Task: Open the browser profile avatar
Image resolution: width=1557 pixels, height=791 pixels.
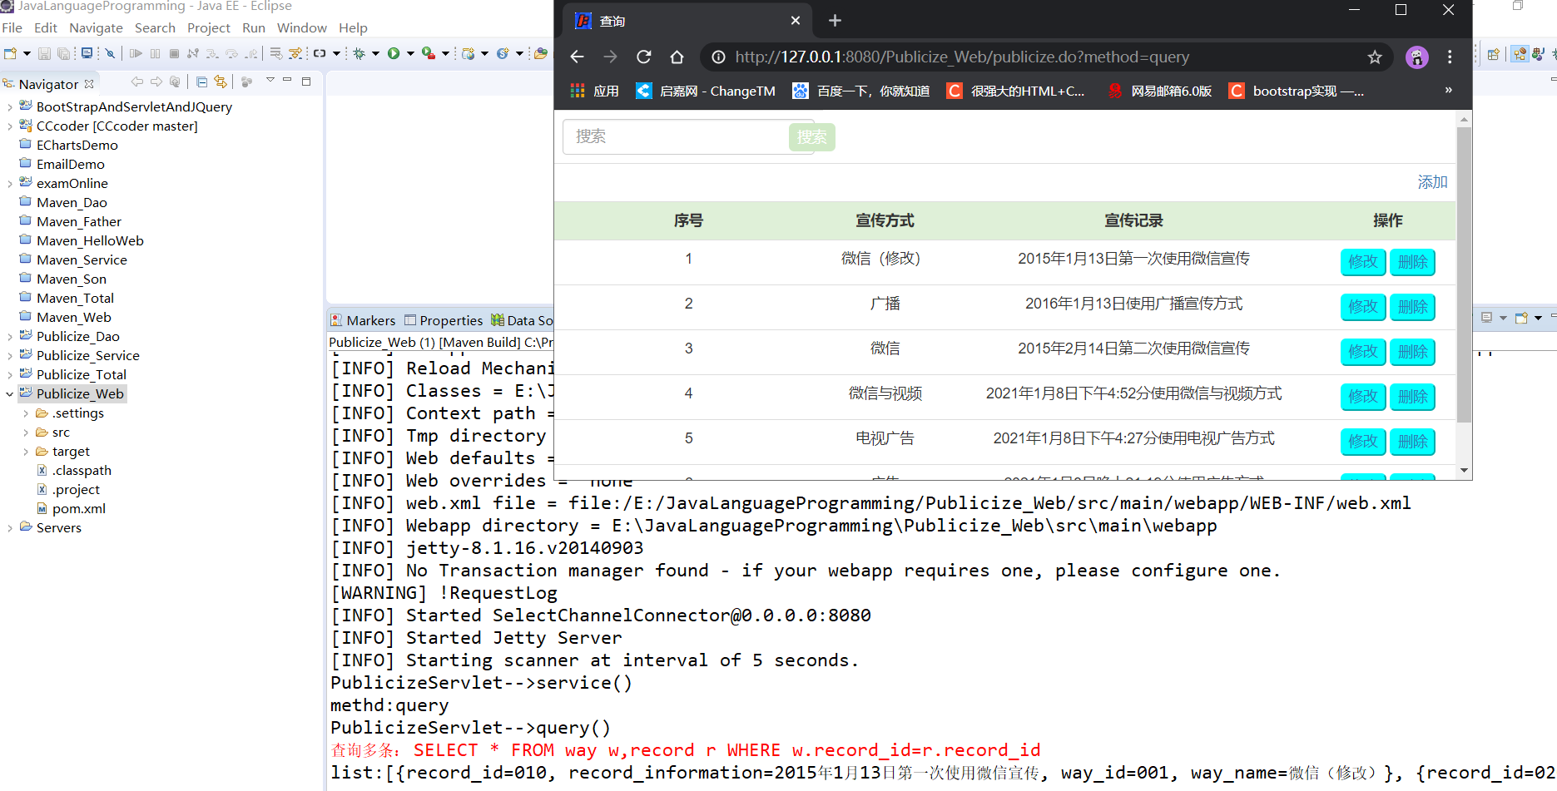Action: click(1416, 57)
